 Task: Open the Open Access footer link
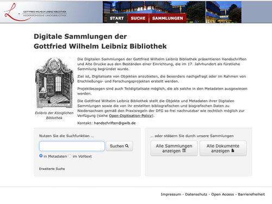coord(222,194)
